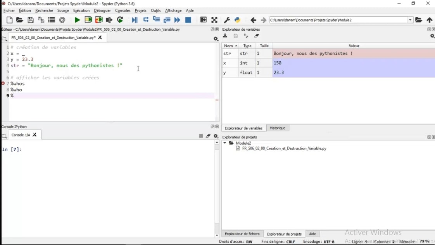Open the variable explorer options menu
The width and height of the screenshot is (435, 245).
coord(432,36)
